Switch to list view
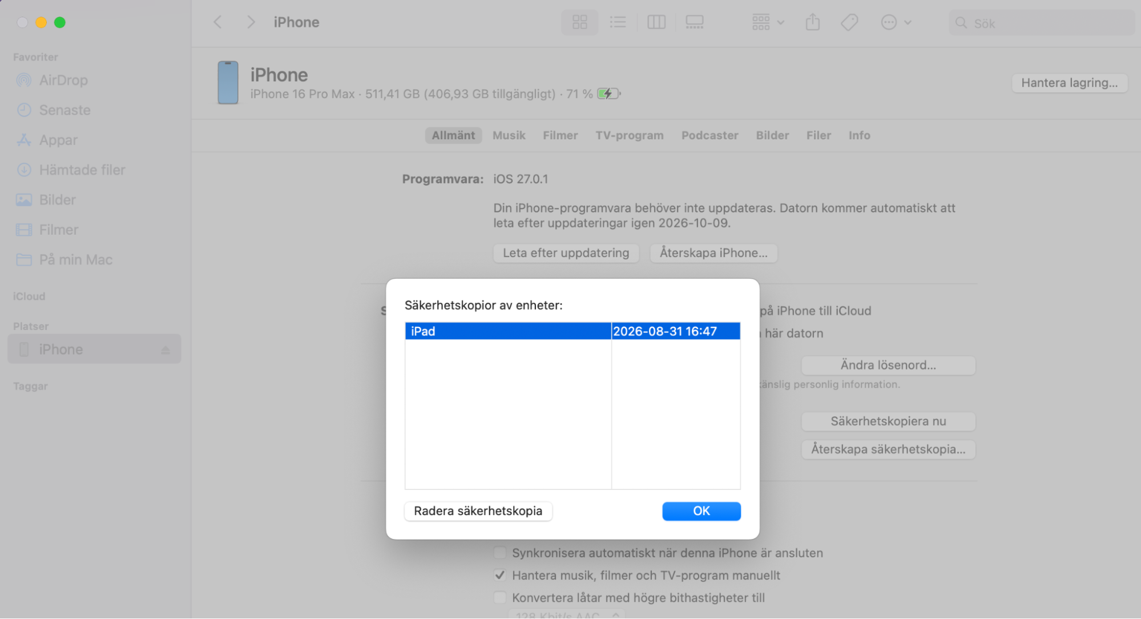Viewport: 1141px width, 619px height. coord(618,22)
